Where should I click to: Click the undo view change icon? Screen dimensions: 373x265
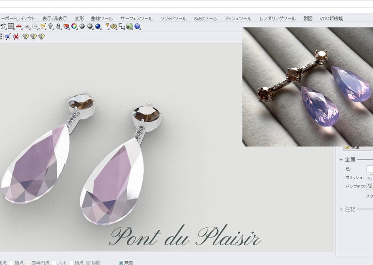click(3, 27)
